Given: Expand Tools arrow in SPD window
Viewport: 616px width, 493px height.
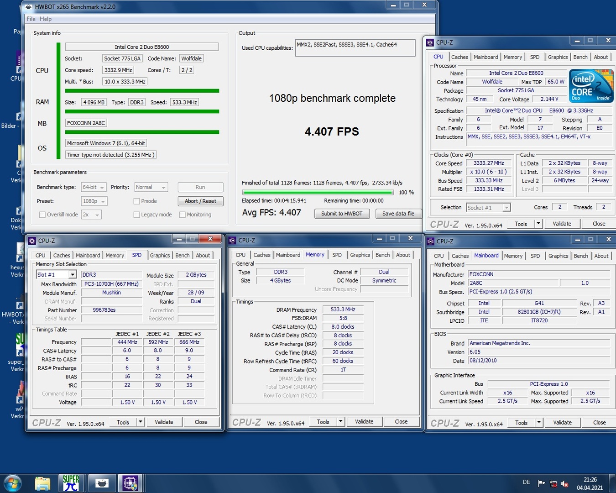Looking at the screenshot, I should point(141,422).
